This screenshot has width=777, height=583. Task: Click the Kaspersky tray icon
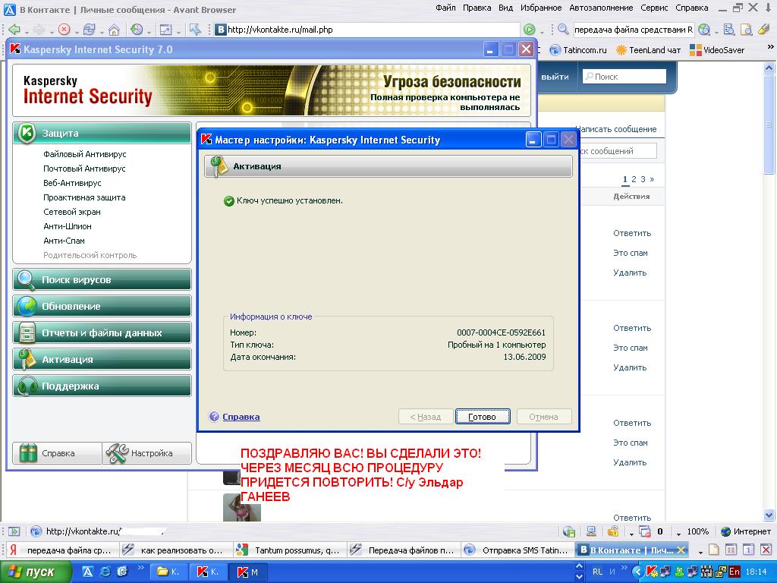pos(652,572)
